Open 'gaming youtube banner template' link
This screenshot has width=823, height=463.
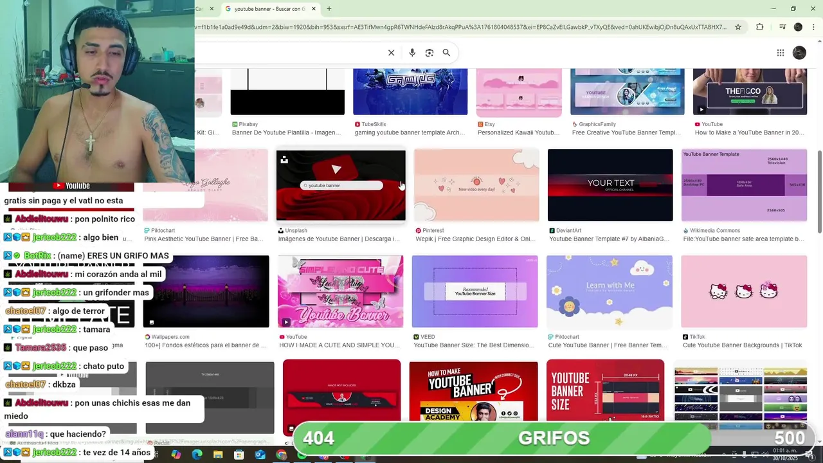pos(410,132)
